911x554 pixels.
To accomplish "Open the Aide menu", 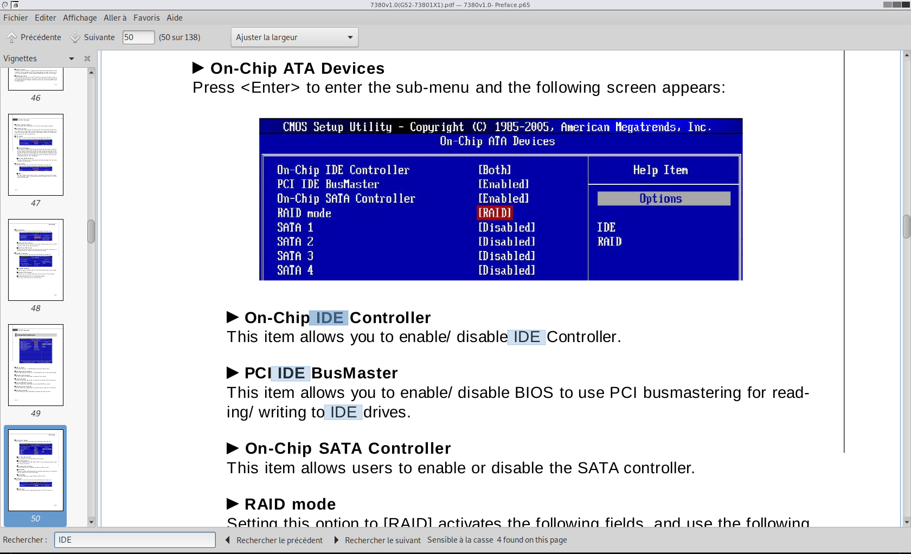I will point(175,18).
